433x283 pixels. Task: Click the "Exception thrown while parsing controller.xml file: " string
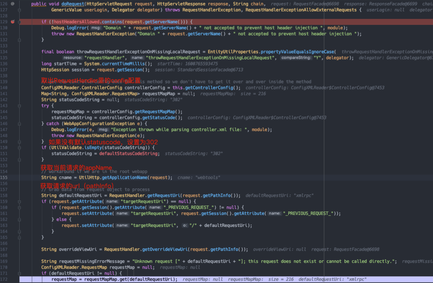click(x=179, y=130)
